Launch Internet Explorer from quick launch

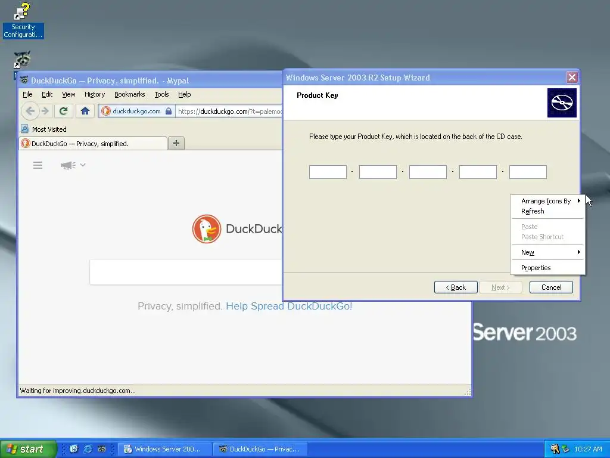point(88,449)
